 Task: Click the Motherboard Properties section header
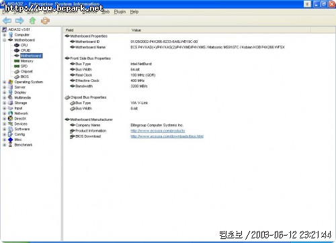(89, 36)
